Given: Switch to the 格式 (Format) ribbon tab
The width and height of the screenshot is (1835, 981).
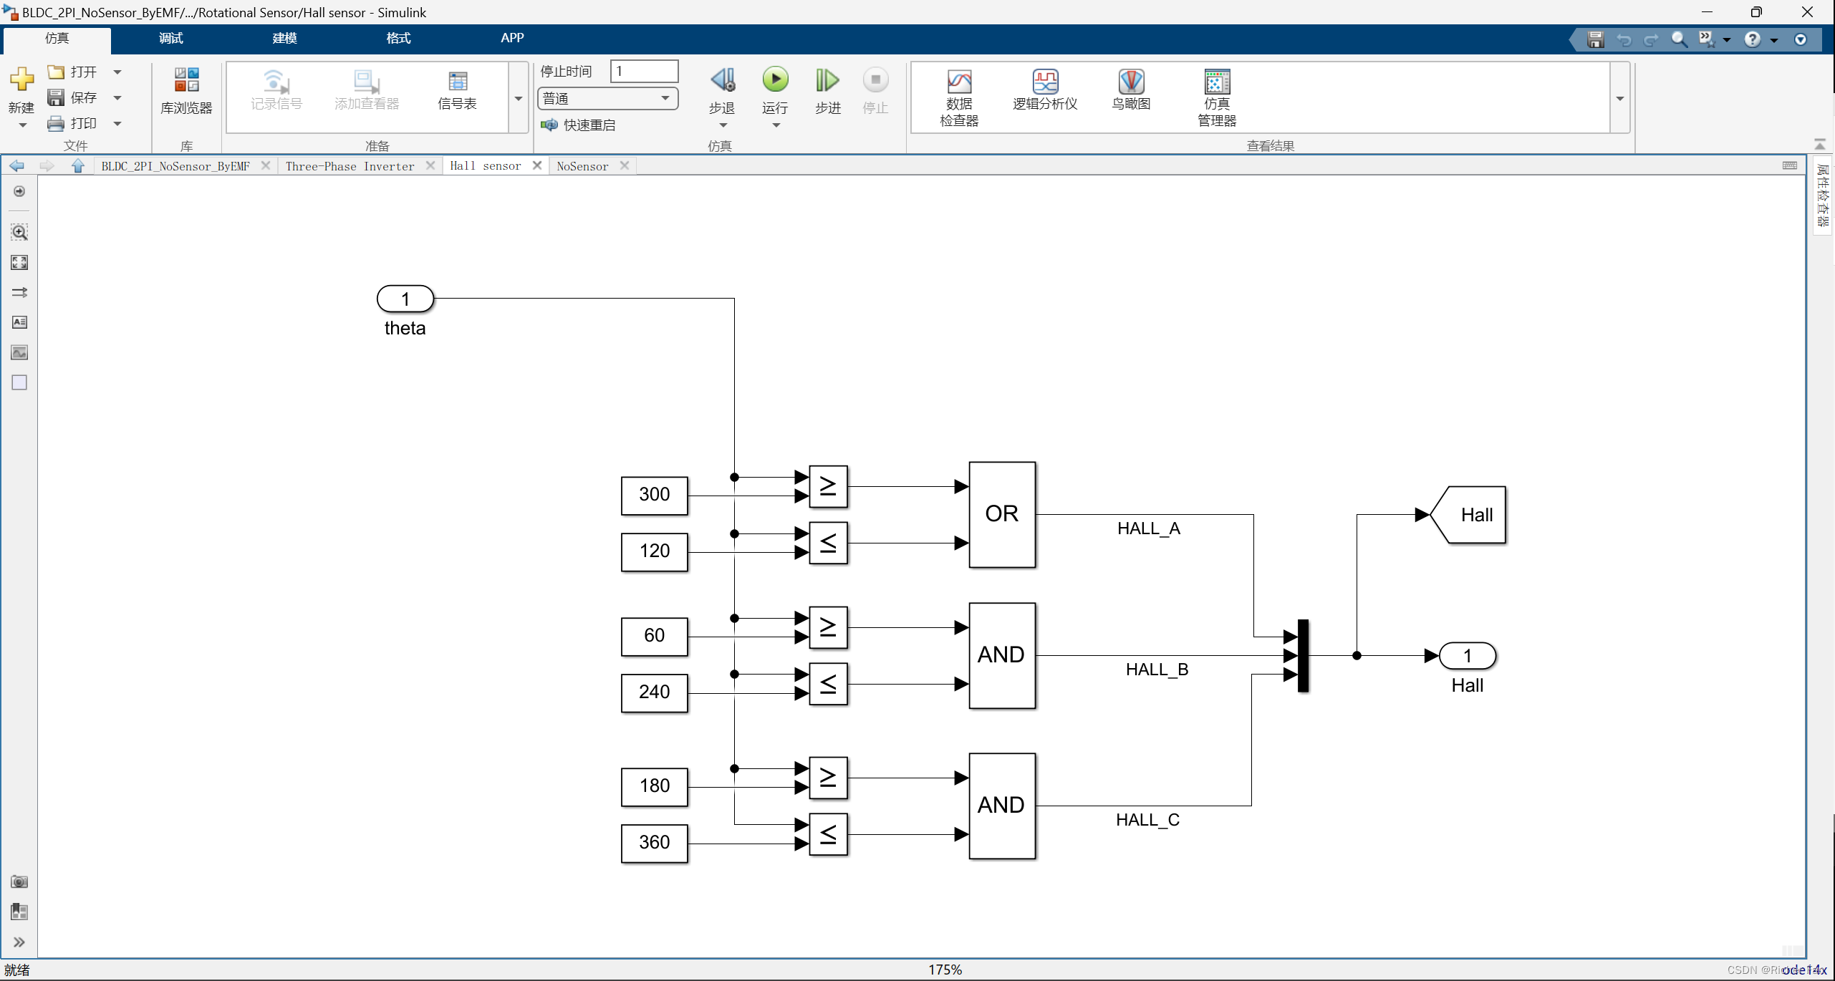Looking at the screenshot, I should click(398, 38).
